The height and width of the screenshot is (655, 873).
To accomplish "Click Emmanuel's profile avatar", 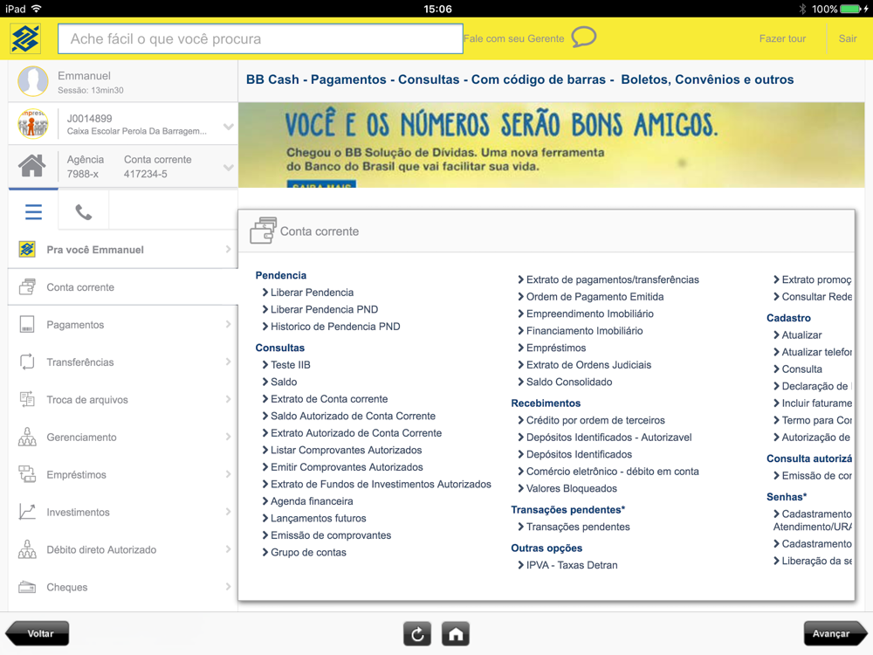I will click(x=33, y=81).
